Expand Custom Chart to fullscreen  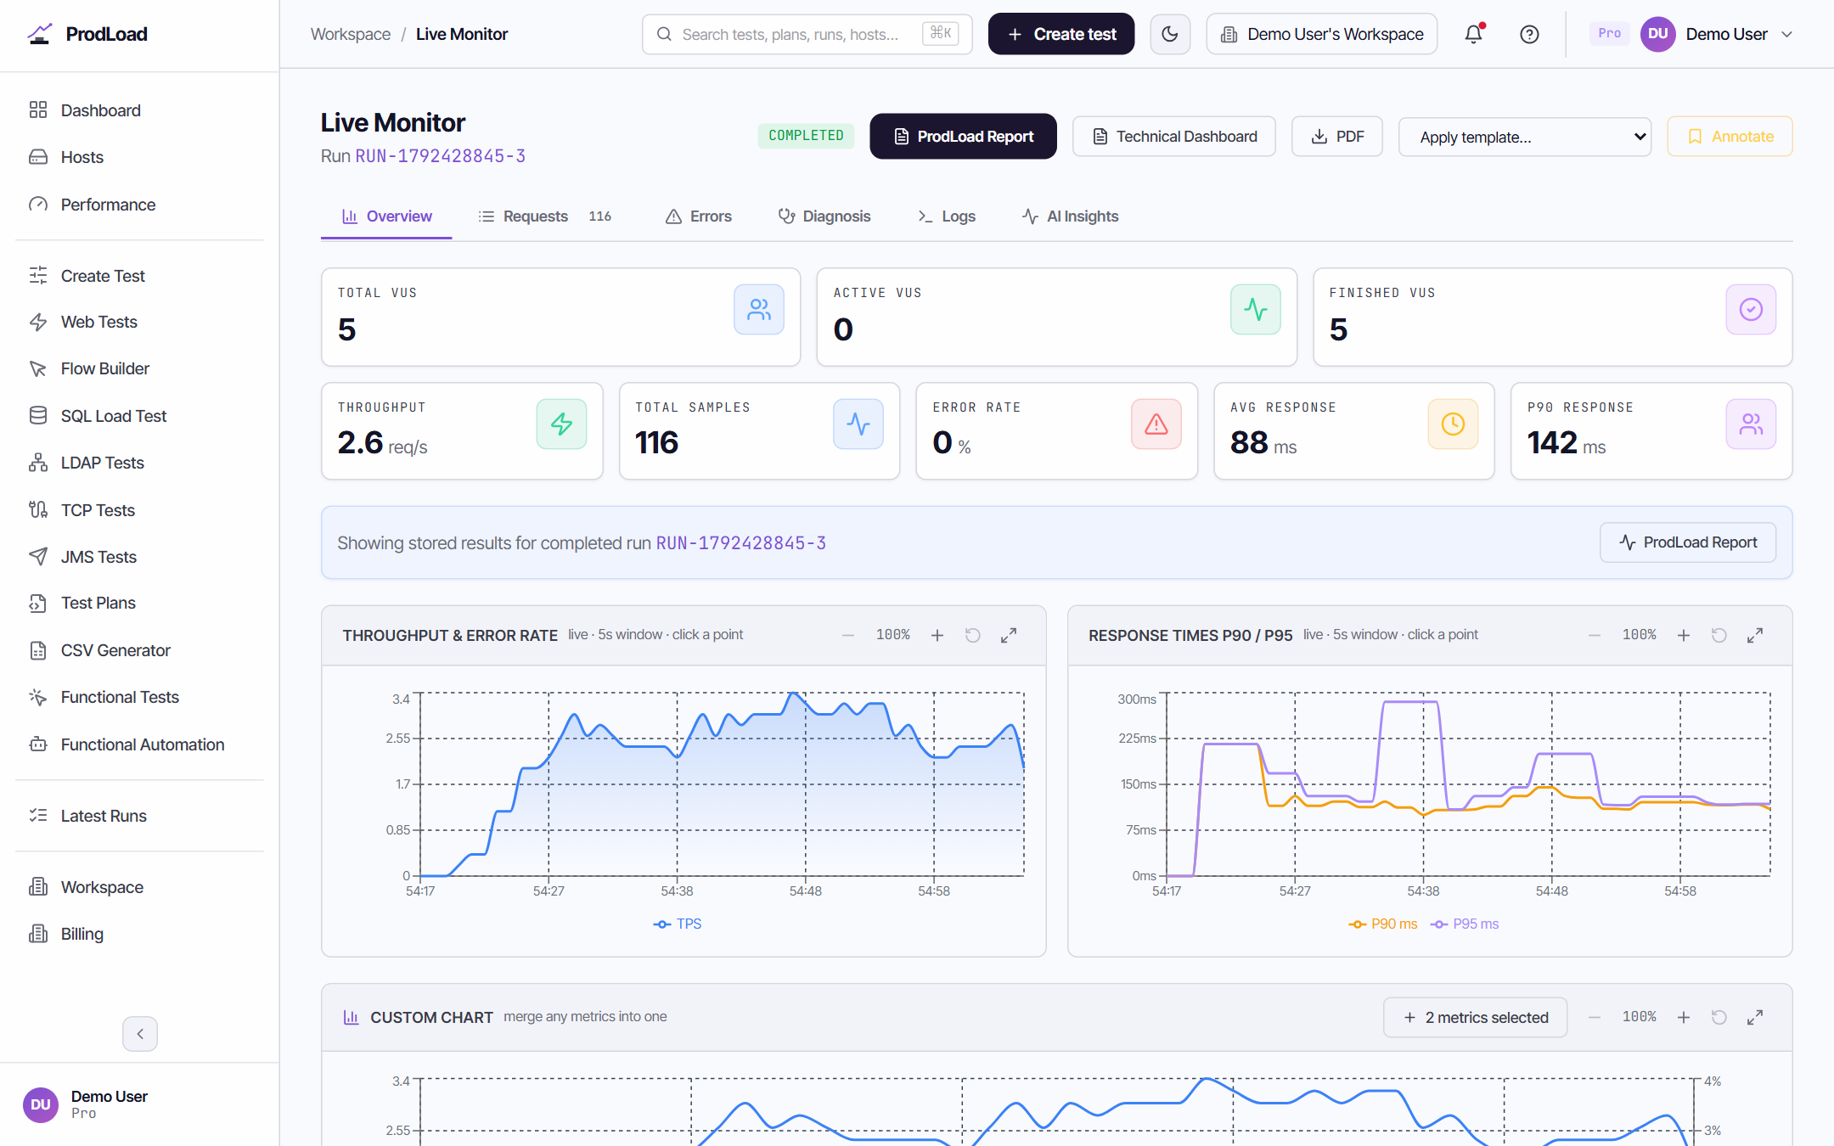pos(1755,1017)
